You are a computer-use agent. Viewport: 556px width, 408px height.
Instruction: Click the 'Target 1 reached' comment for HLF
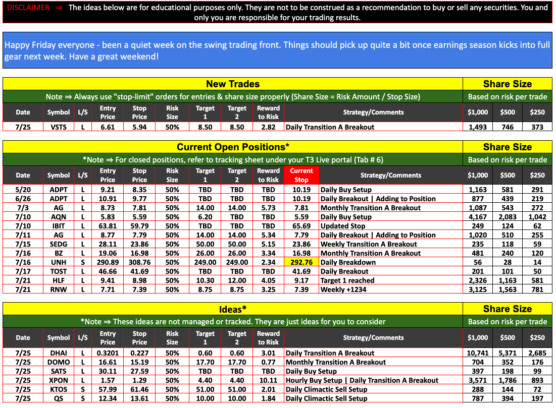click(x=347, y=280)
